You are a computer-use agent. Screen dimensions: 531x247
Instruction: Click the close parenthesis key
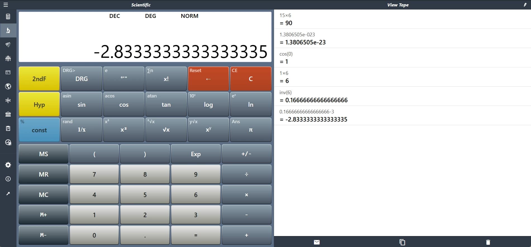(x=145, y=154)
